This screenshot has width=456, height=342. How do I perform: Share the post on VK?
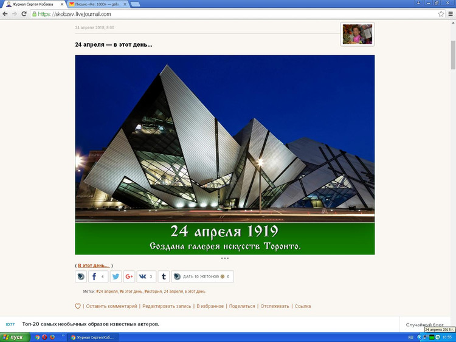[x=146, y=276]
